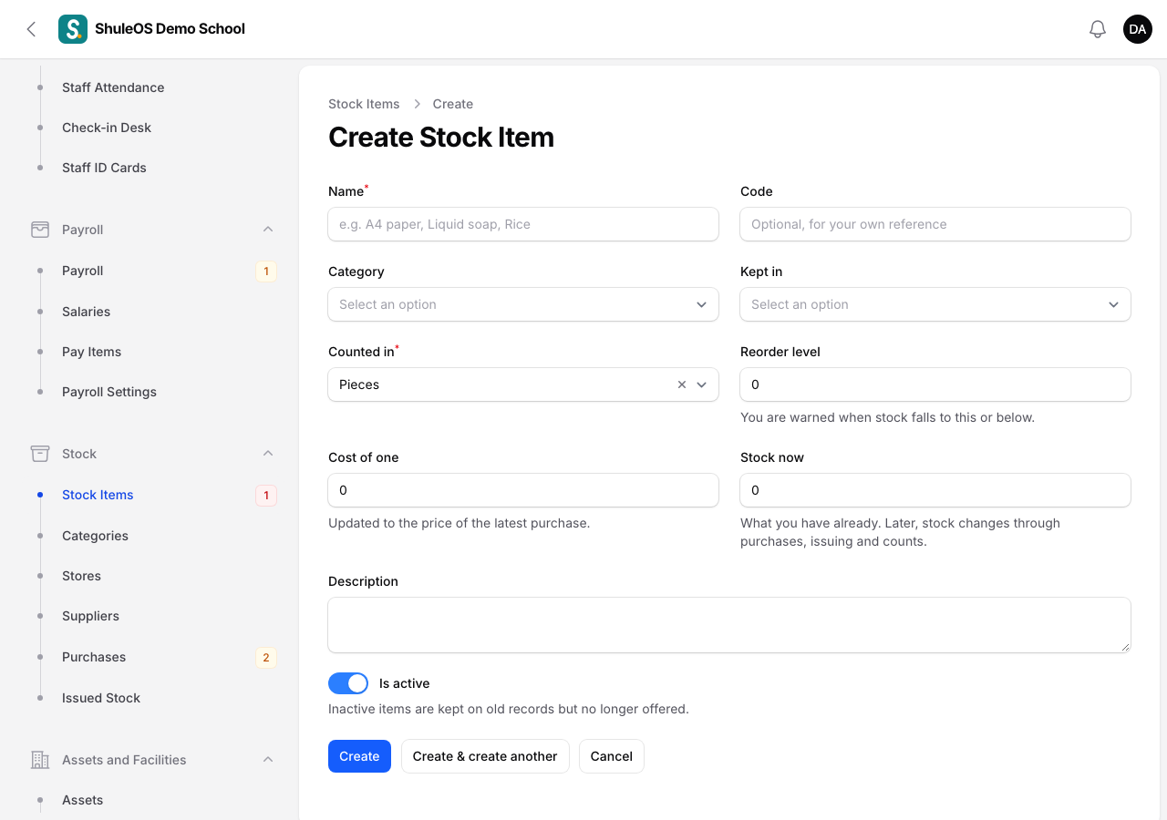Viewport: 1167px width, 820px height.
Task: Click Create & create another button
Action: click(485, 756)
